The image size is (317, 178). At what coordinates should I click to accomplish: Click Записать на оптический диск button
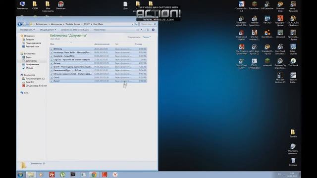(x=75, y=30)
